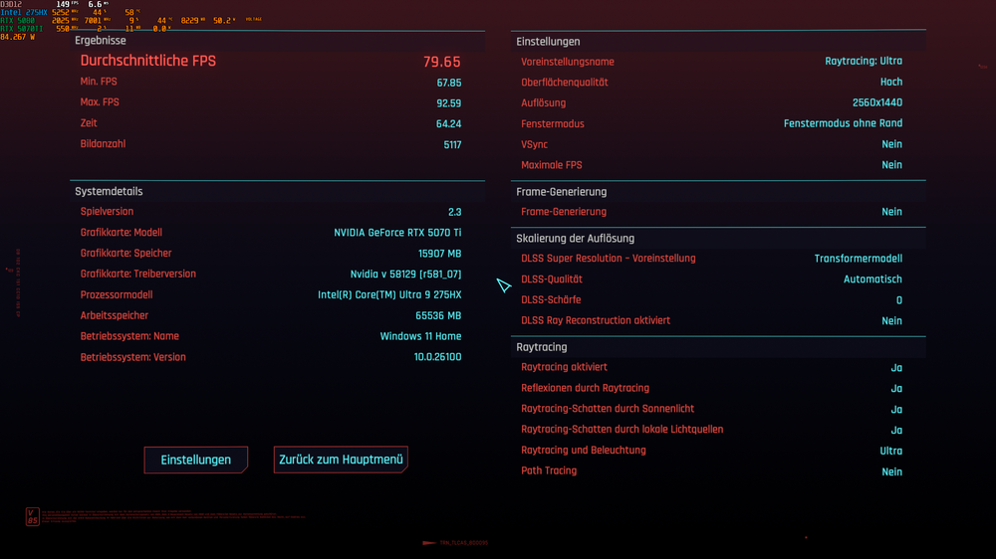Screen dimensions: 996x559
Task: Click the Prozessormodell label
Action: tap(117, 295)
